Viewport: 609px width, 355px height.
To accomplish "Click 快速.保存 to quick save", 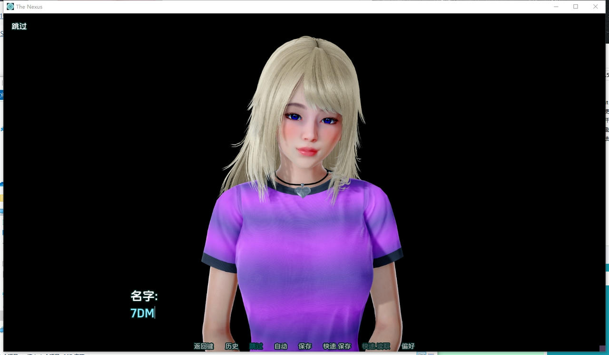I will 338,346.
